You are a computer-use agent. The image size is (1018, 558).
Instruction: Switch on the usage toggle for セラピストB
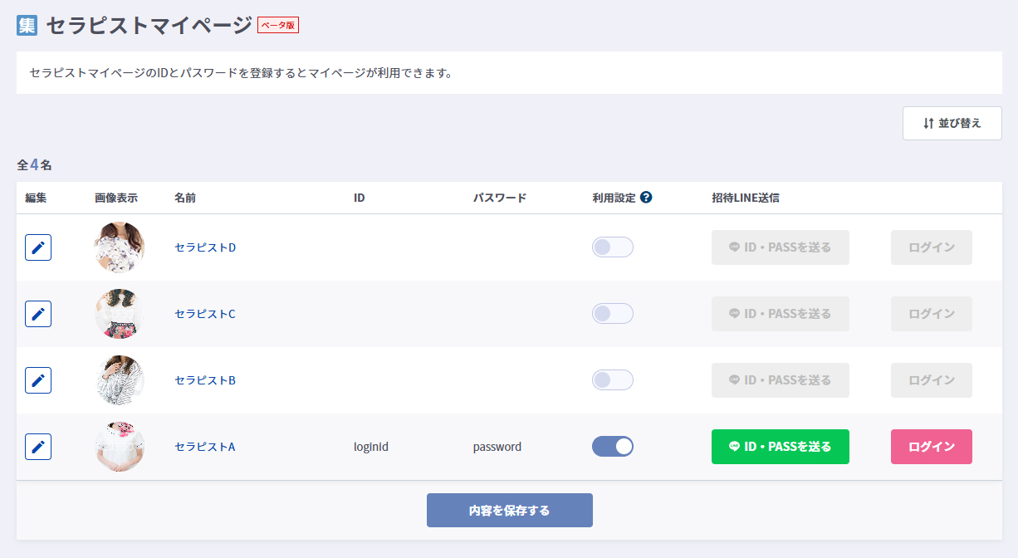612,380
